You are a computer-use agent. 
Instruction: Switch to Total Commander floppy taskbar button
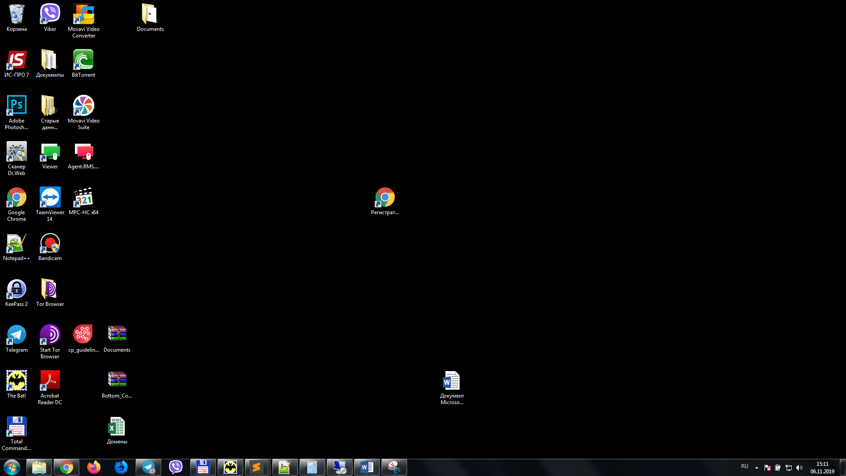[x=203, y=467]
